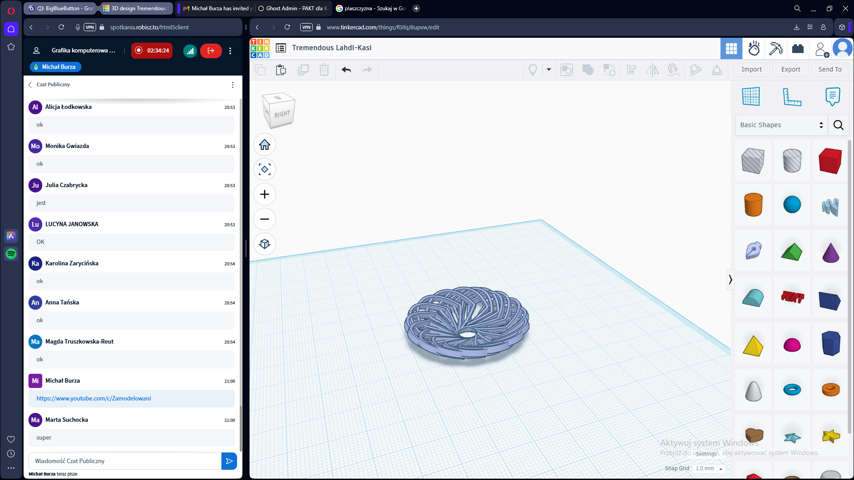Image resolution: width=854 pixels, height=480 pixels.
Task: Zoom in with the plus button
Action: 265,194
